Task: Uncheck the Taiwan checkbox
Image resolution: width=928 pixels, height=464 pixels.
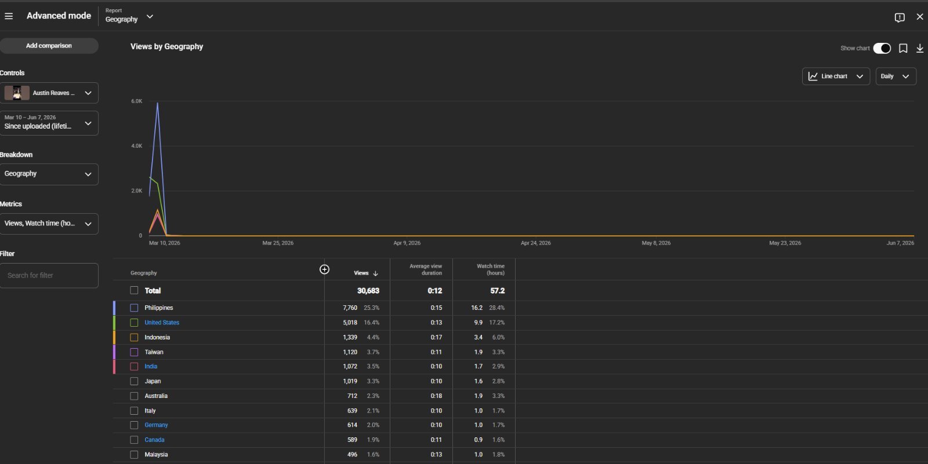Action: (x=134, y=352)
